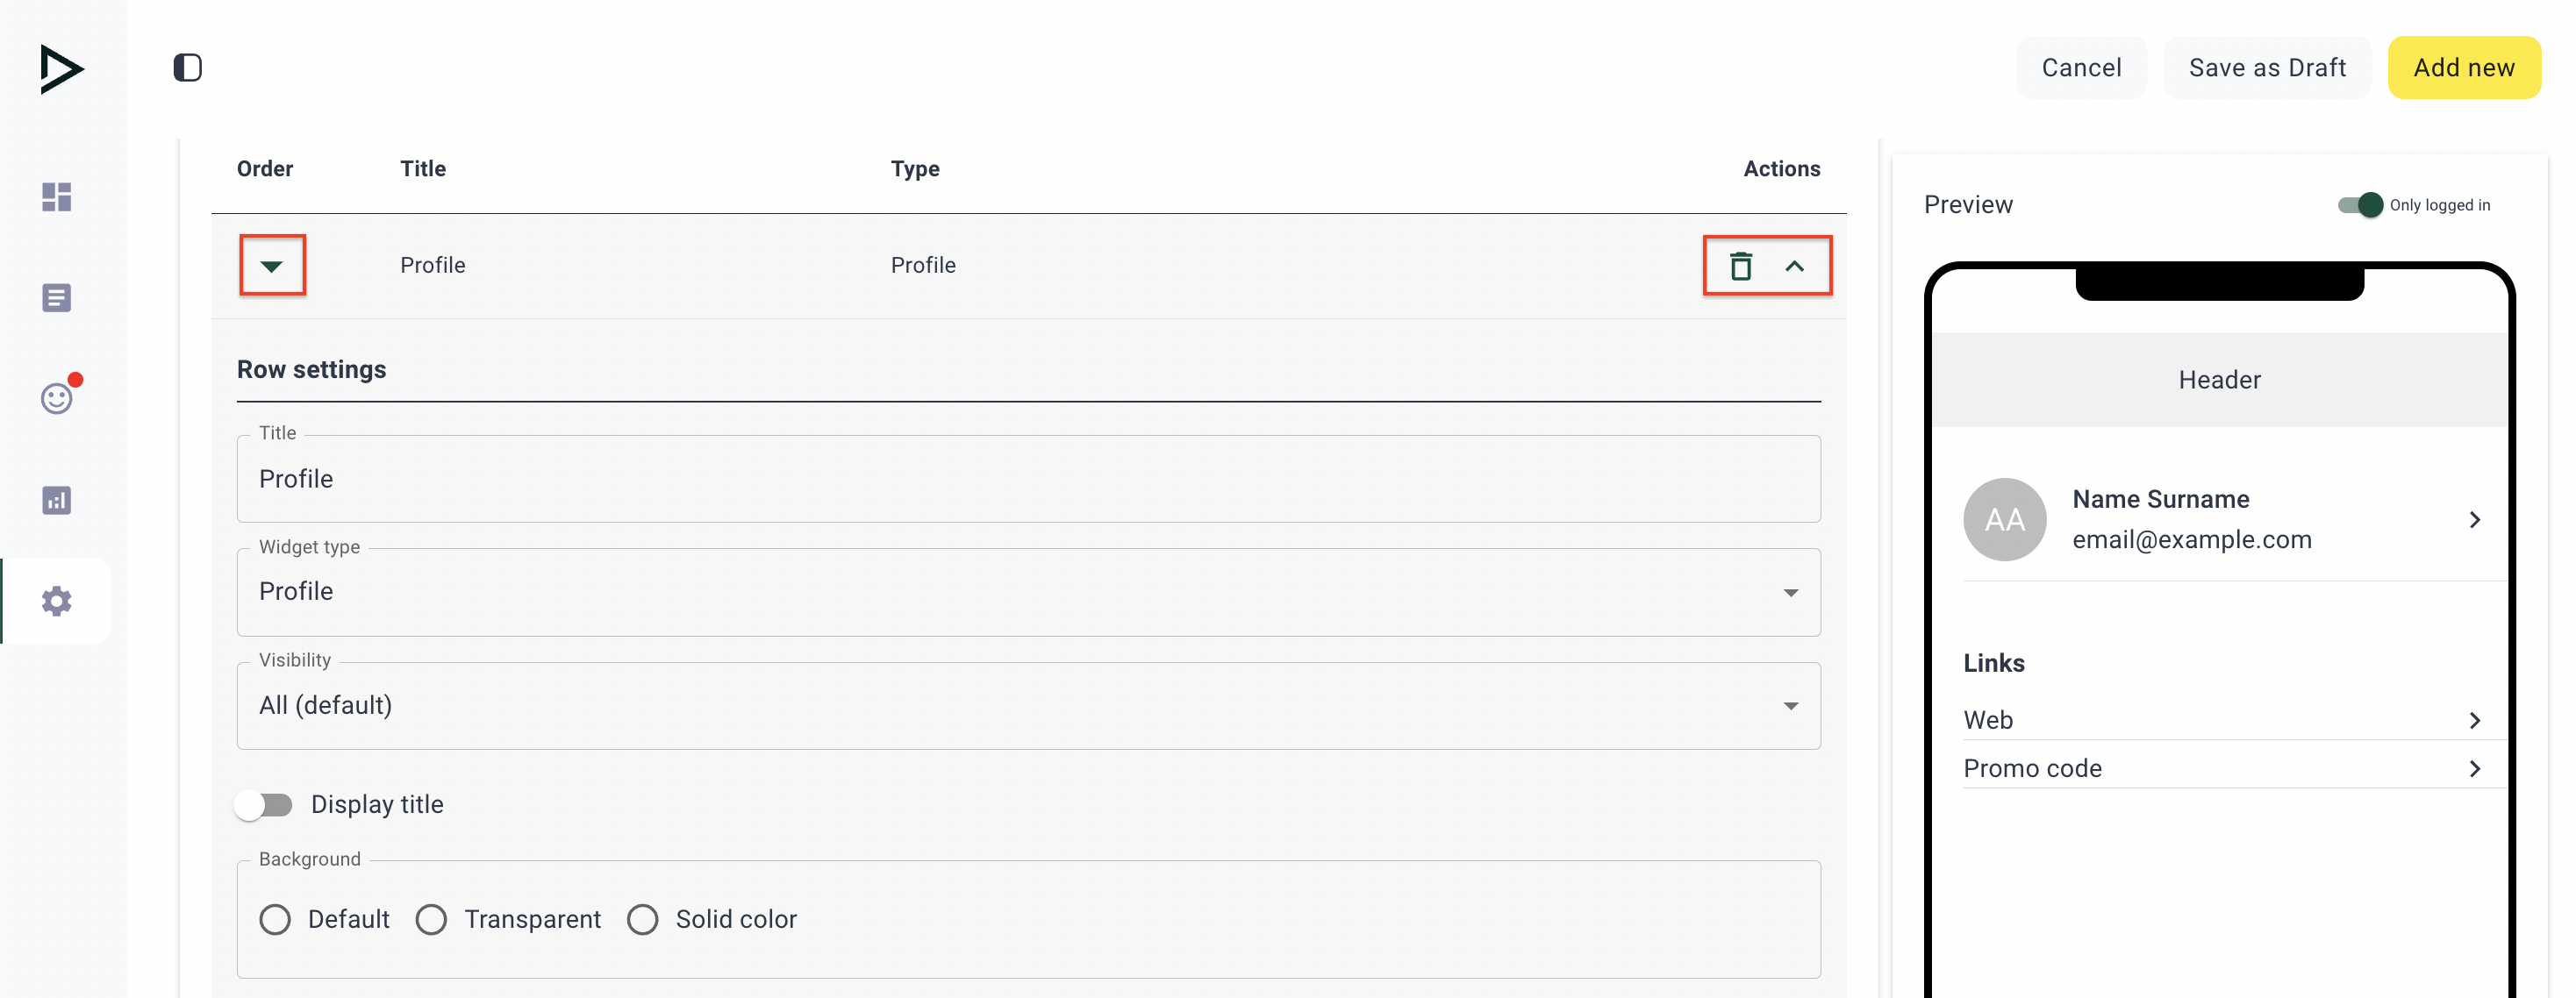This screenshot has width=2576, height=998.
Task: Open the smiley face sidebar icon
Action: [57, 398]
